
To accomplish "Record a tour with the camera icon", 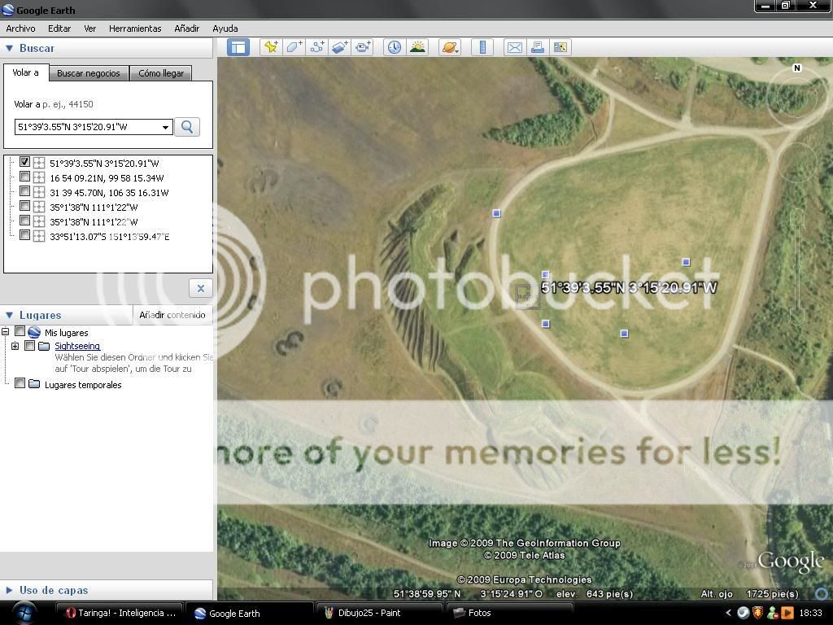I will 363,47.
